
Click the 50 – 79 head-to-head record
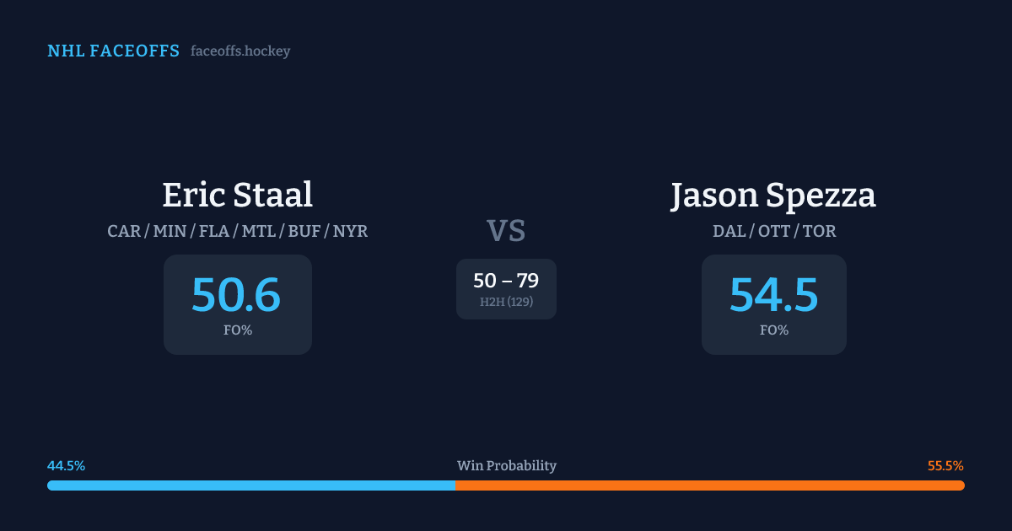tap(505, 281)
